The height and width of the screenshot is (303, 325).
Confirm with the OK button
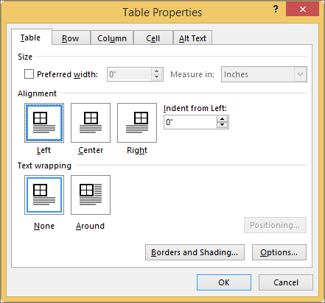click(224, 282)
